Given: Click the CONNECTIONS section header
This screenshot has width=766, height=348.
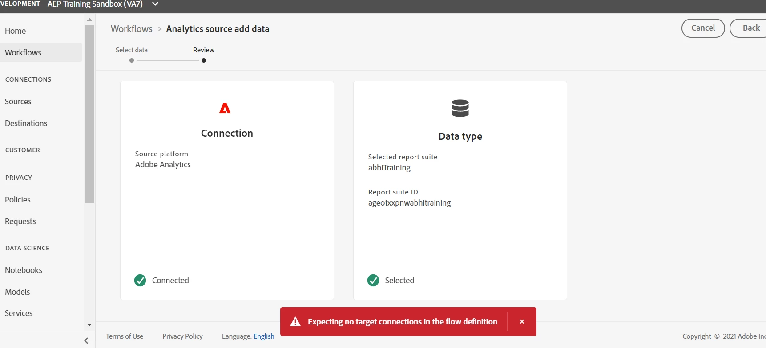Looking at the screenshot, I should [x=28, y=79].
